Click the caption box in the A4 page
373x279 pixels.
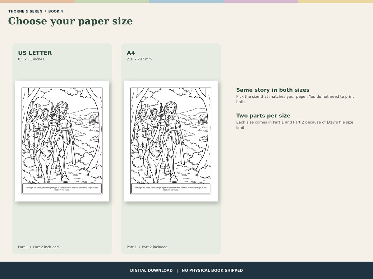171,188
